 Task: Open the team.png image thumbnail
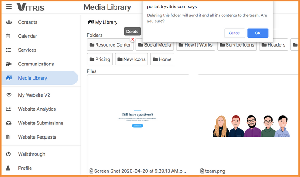pyautogui.click(x=249, y=124)
